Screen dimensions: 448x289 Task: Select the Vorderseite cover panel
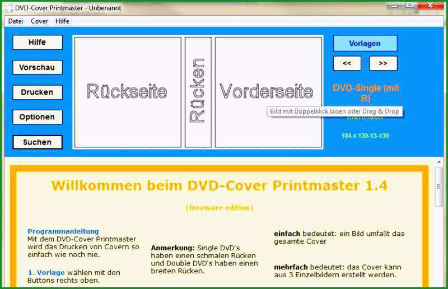(268, 92)
